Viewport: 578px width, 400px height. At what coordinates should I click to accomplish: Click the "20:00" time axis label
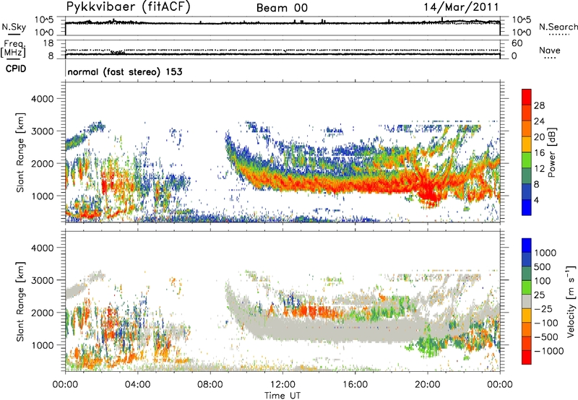[427, 385]
